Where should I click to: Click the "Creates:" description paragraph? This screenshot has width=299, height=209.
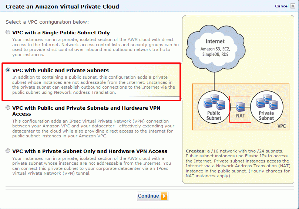click(x=238, y=163)
